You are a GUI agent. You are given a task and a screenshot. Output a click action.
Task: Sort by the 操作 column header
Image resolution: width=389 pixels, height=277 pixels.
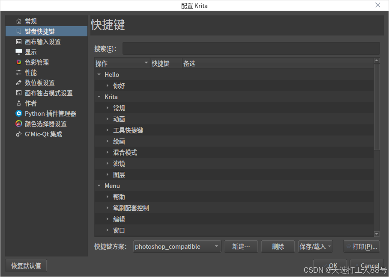click(122, 63)
